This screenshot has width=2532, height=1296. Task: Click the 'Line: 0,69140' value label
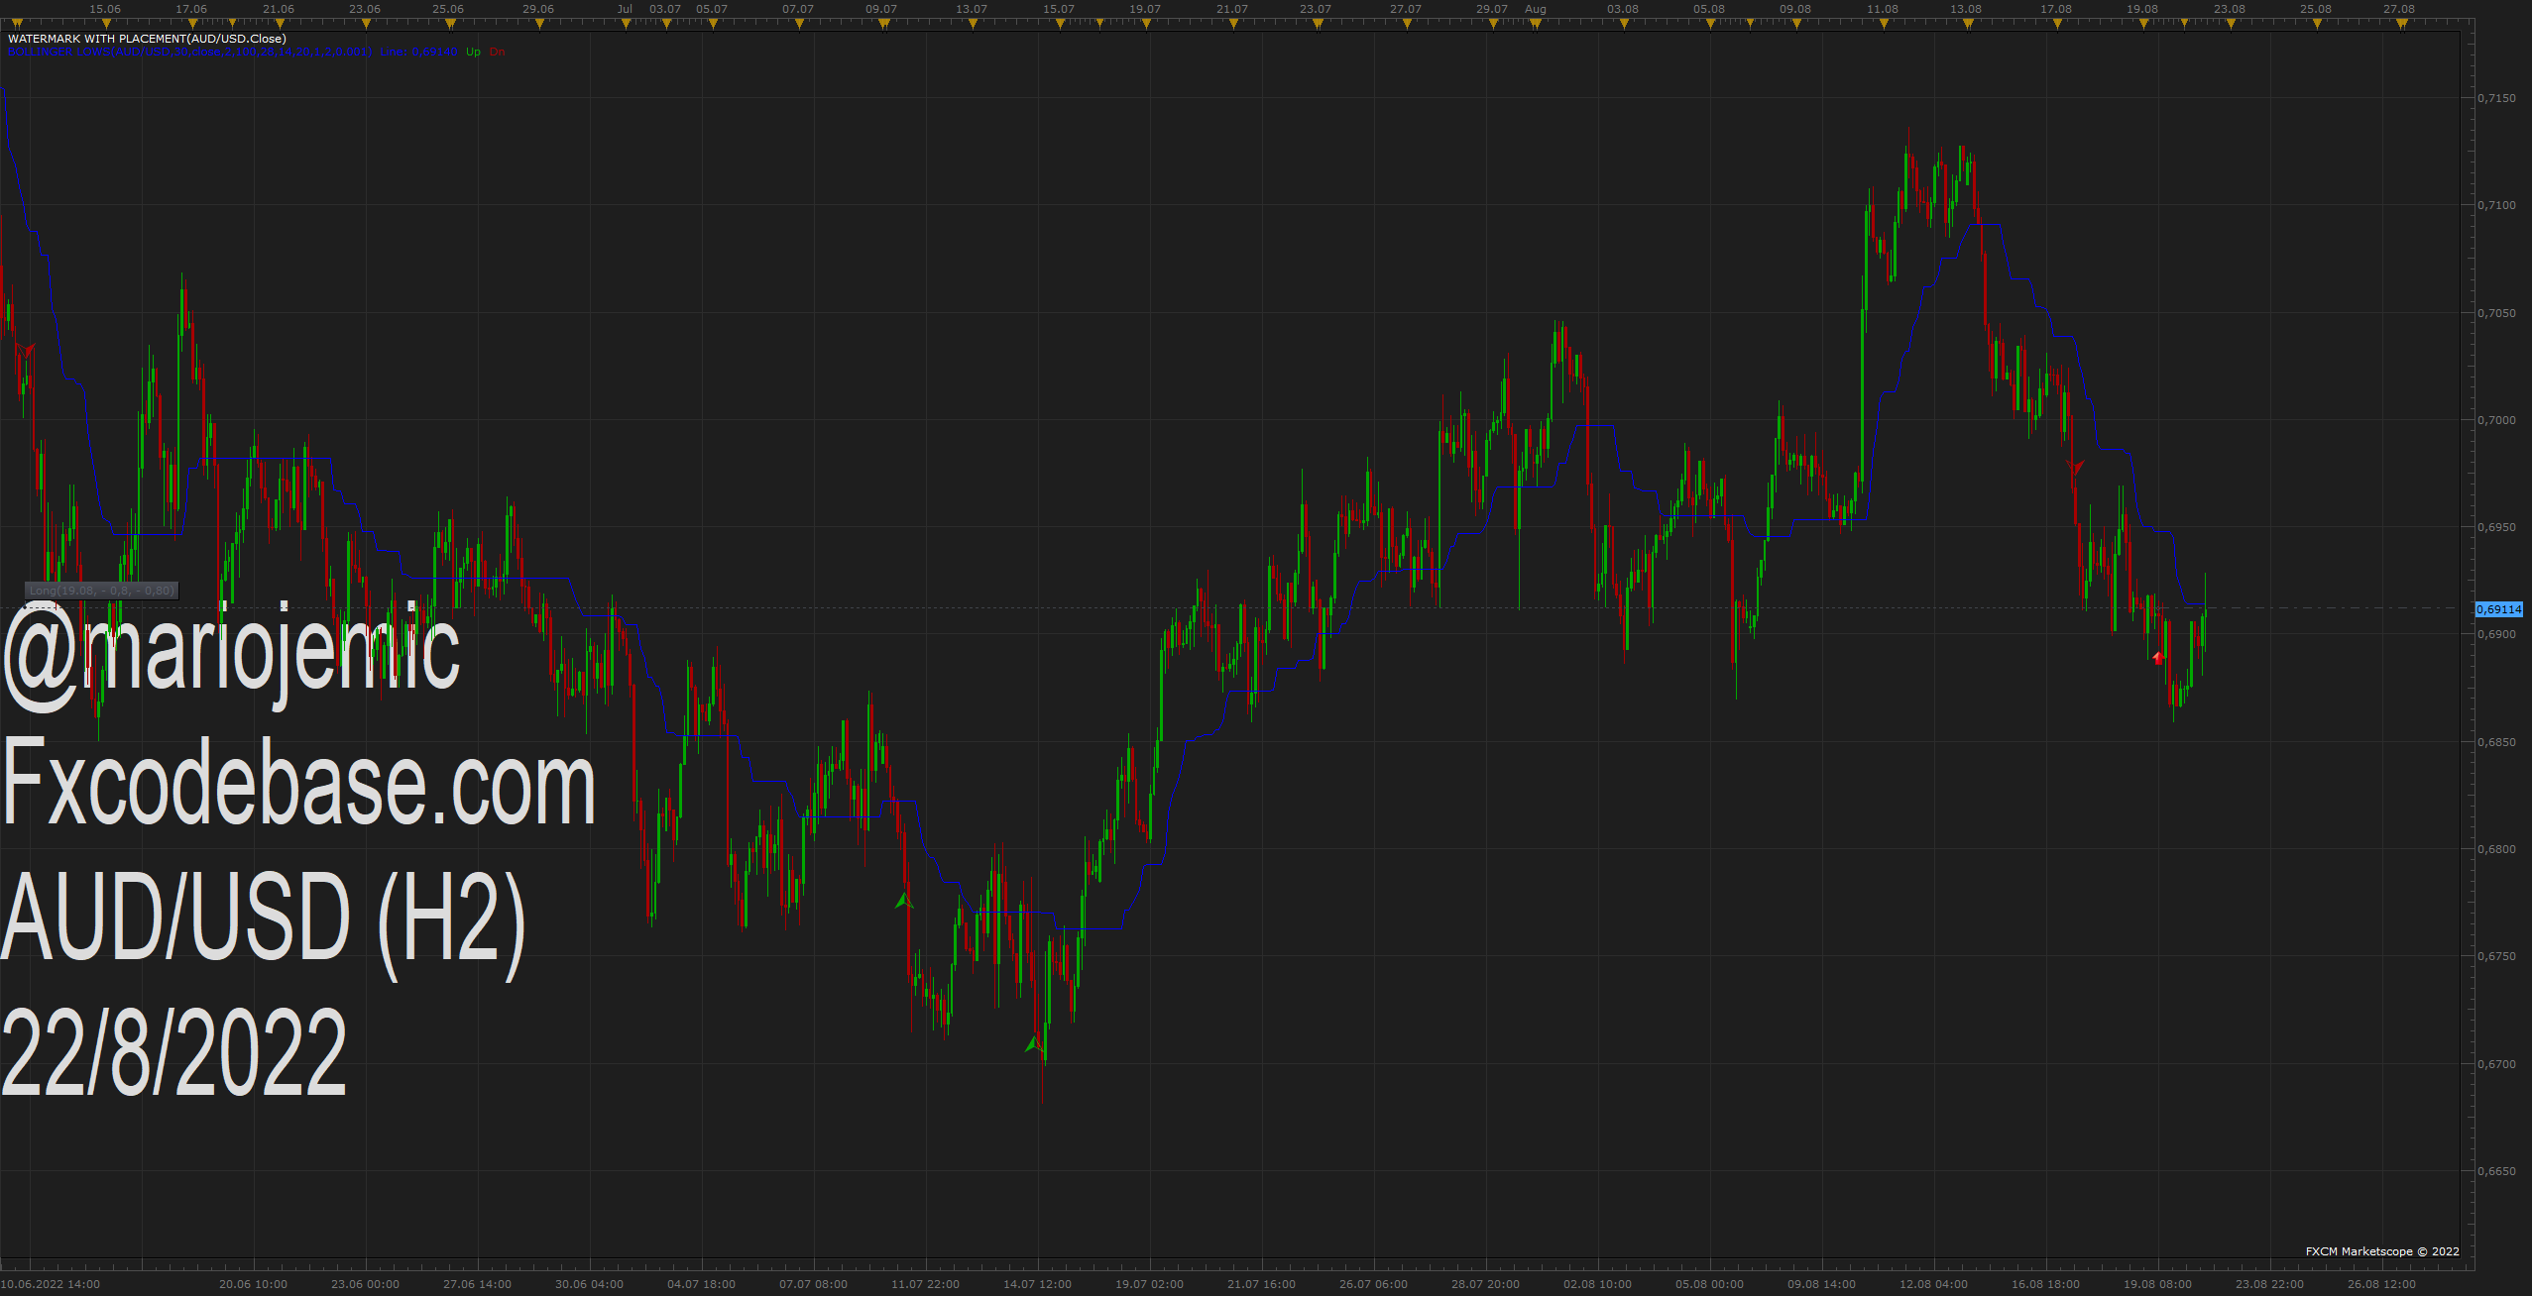coord(418,52)
